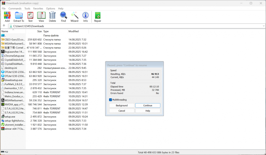Click the Info toolbar icon
Viewport: 266px width, 155px height.
85,16
